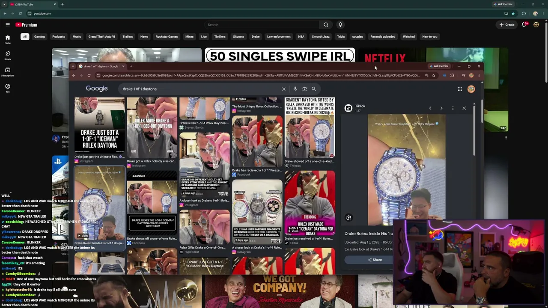
Task: Click Ask Gemini in the Google window
Action: [x=439, y=66]
